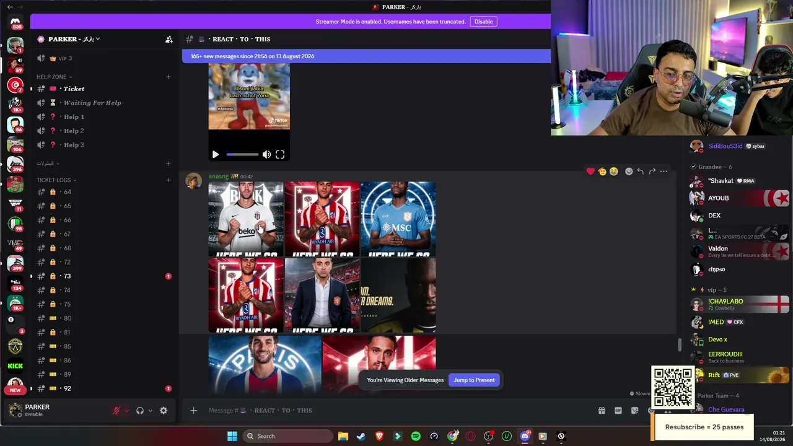Image resolution: width=793 pixels, height=446 pixels.
Task: Add a channel to TICKET LOGS
Action: point(169,180)
